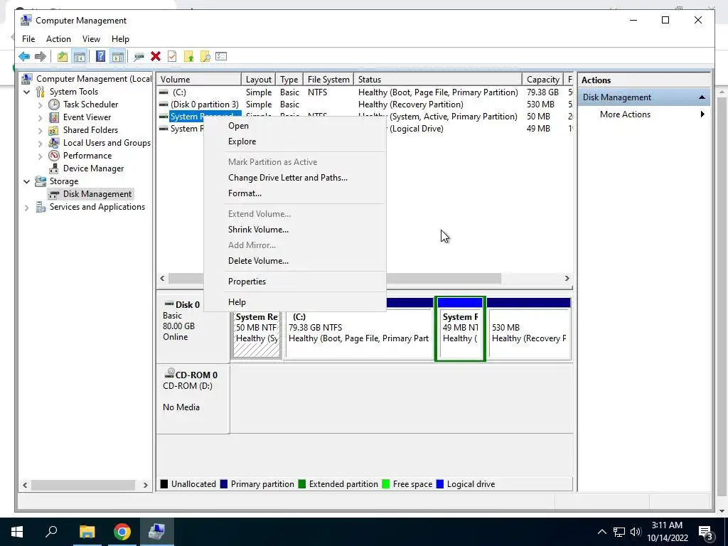Select Task Scheduler in the tree
The width and height of the screenshot is (728, 546).
pyautogui.click(x=90, y=105)
